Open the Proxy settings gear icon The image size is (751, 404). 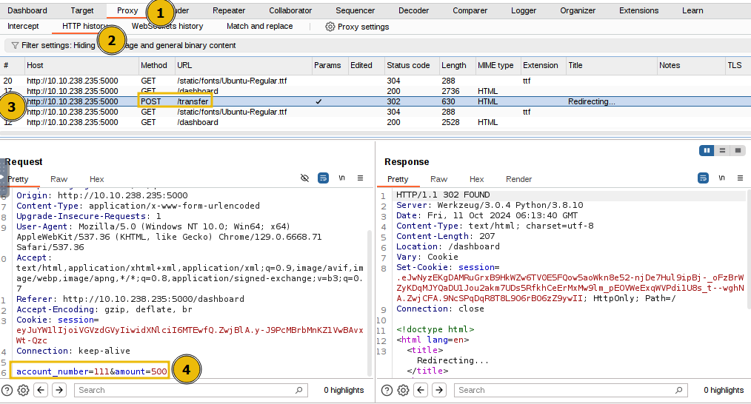tap(330, 27)
